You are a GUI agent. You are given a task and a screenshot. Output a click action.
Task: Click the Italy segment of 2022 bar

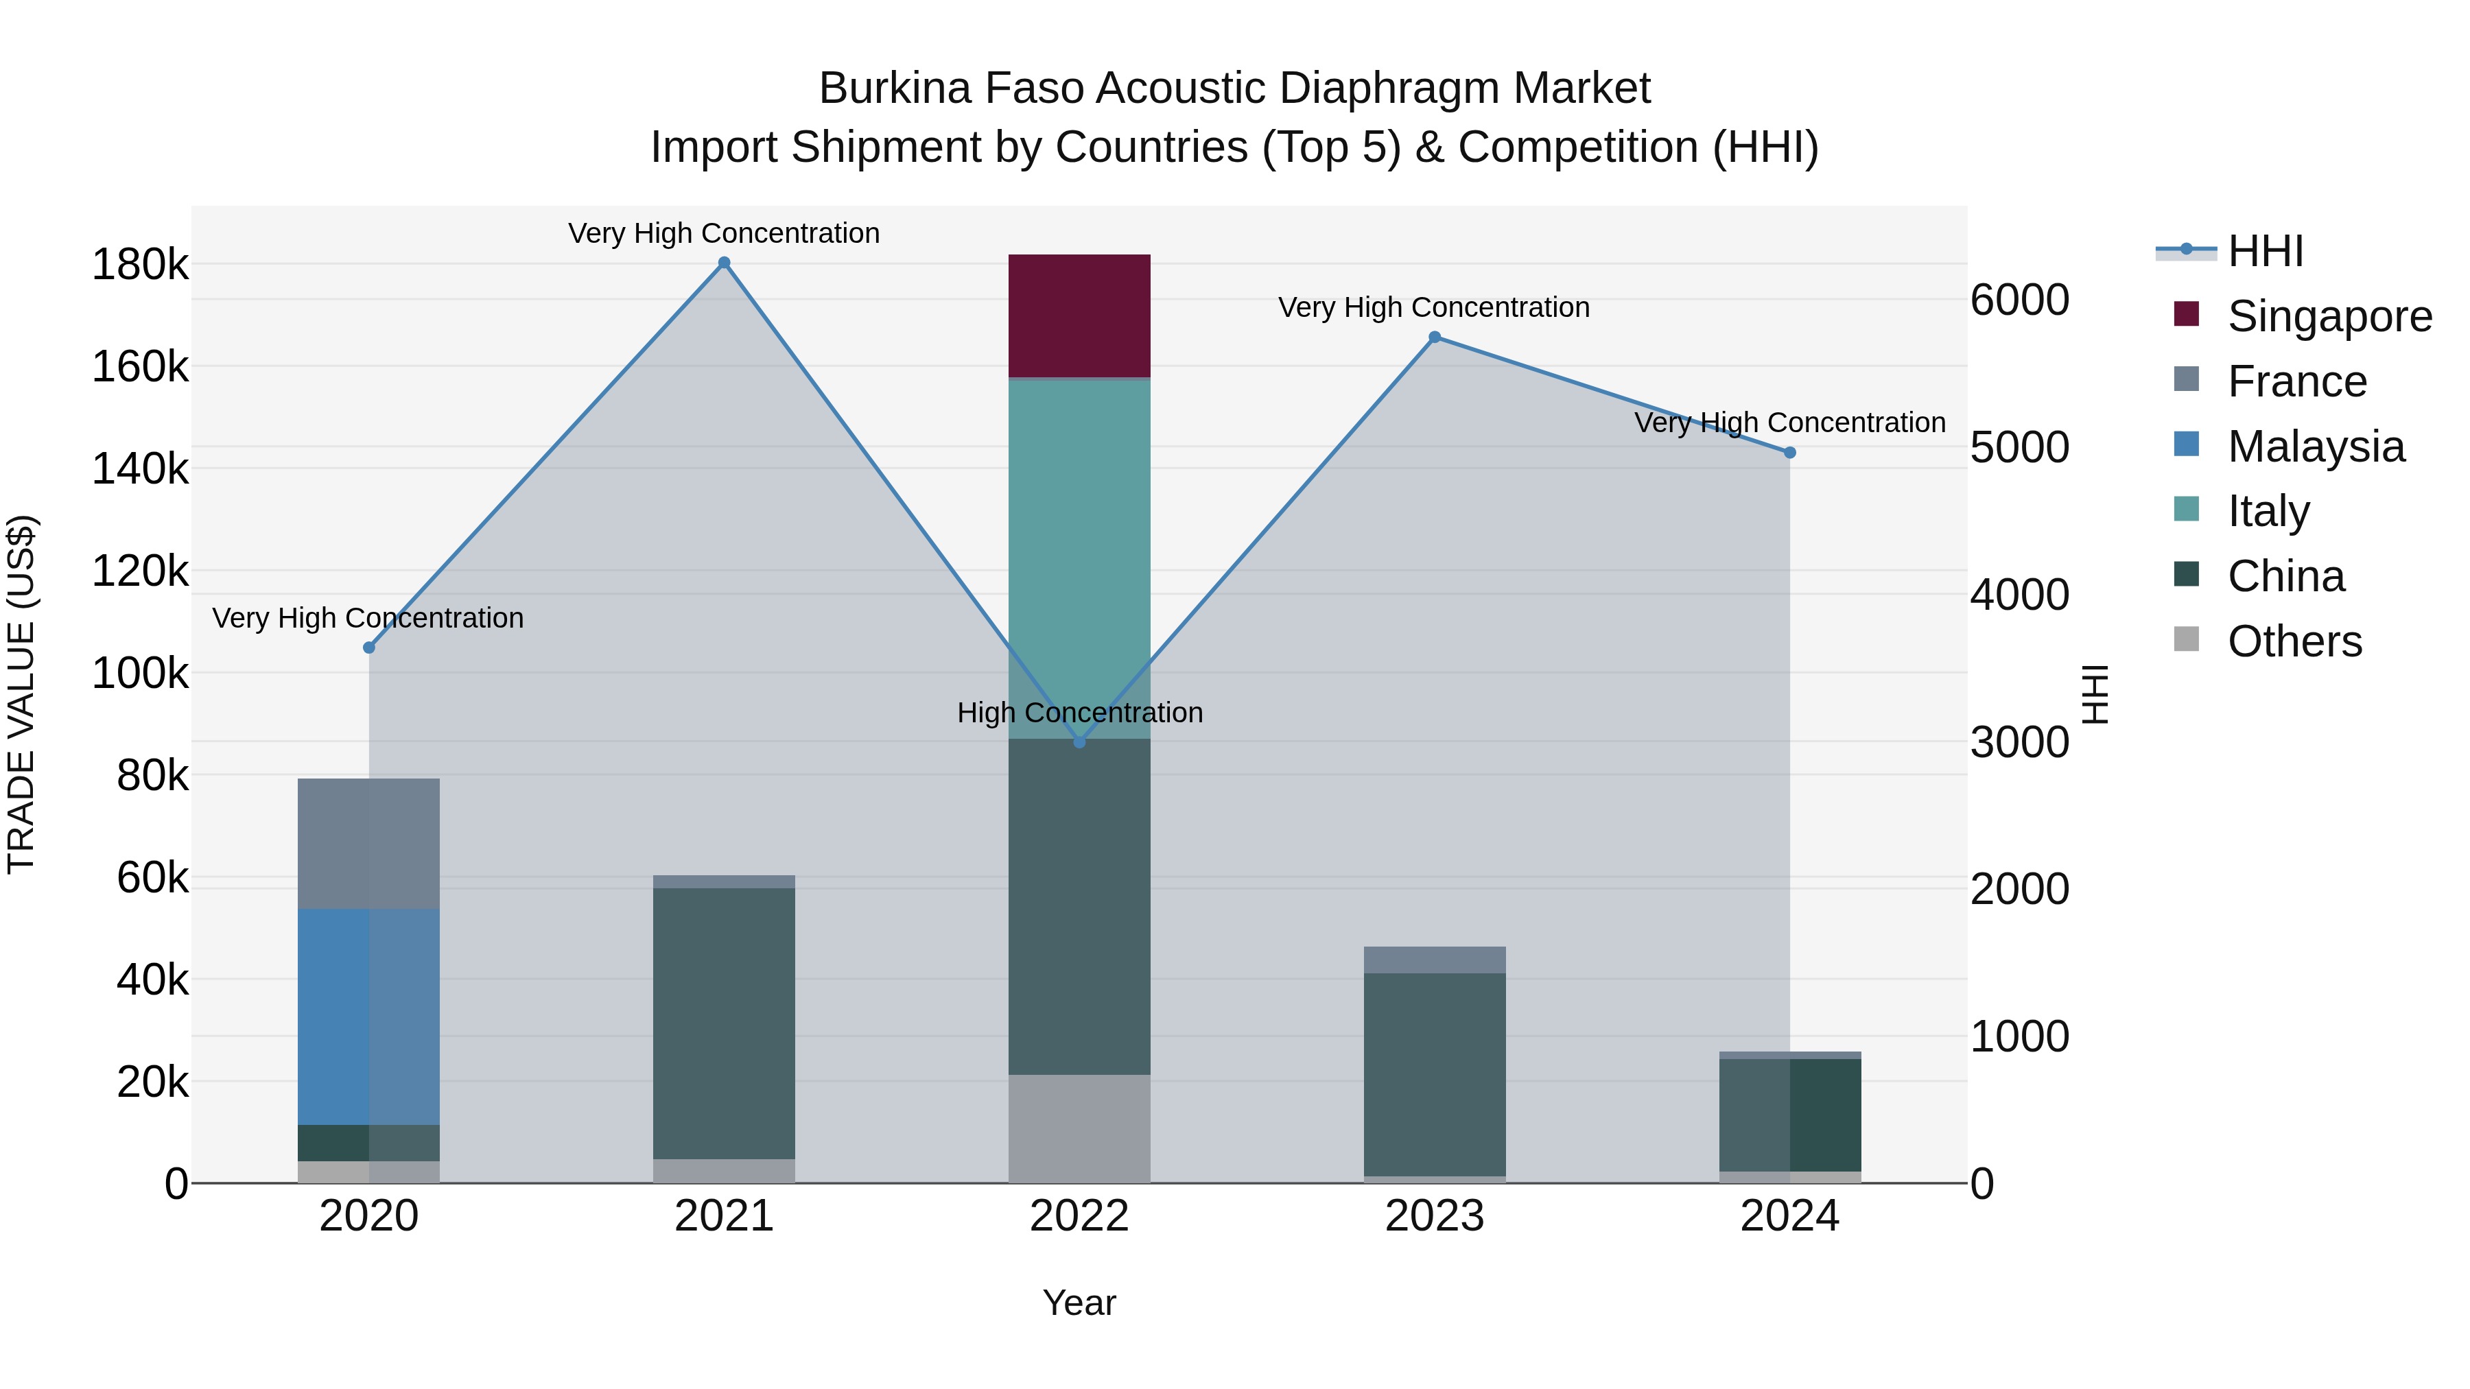1080,560
